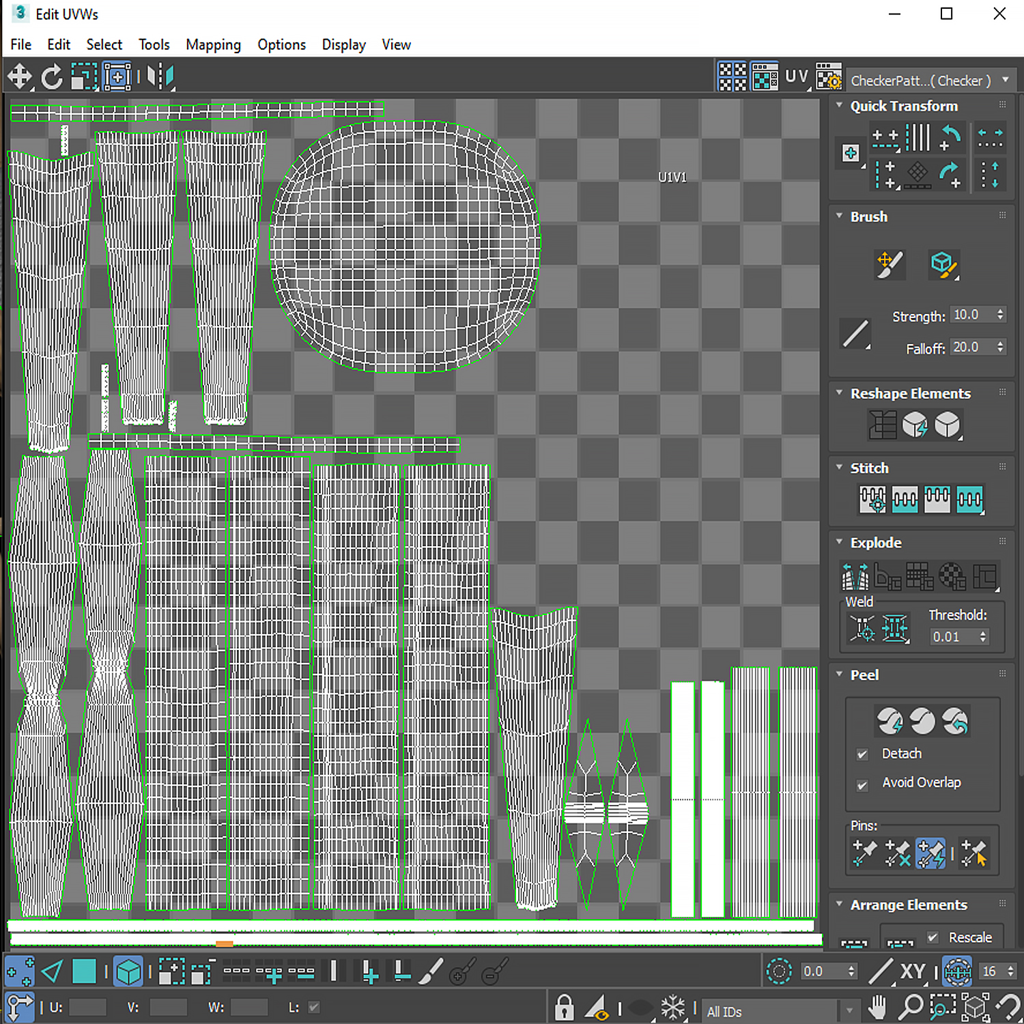Viewport: 1024px width, 1024px height.
Task: Collapse the Reshape Elements rollout
Action: [x=840, y=393]
